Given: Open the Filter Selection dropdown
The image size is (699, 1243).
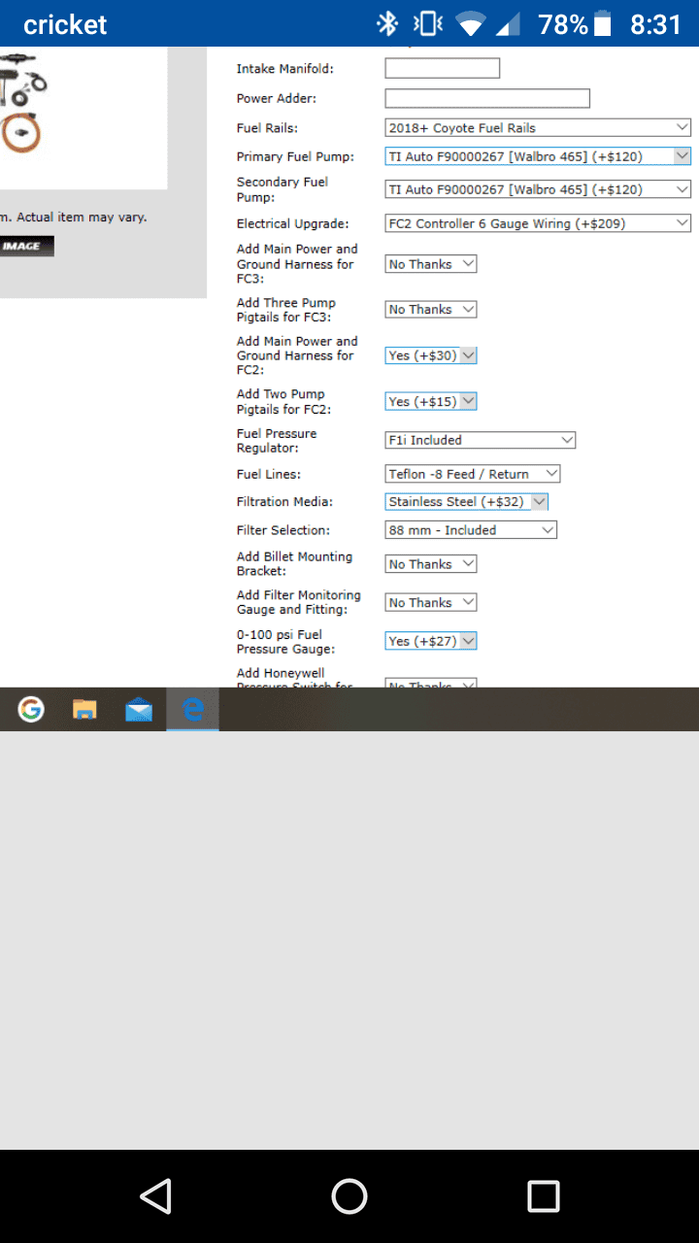Looking at the screenshot, I should tap(471, 530).
